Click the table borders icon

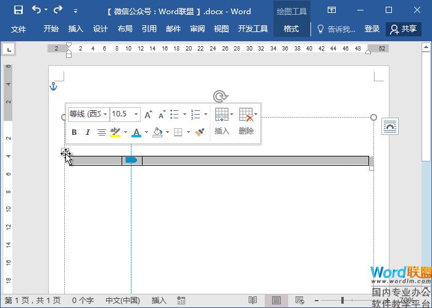point(178,132)
